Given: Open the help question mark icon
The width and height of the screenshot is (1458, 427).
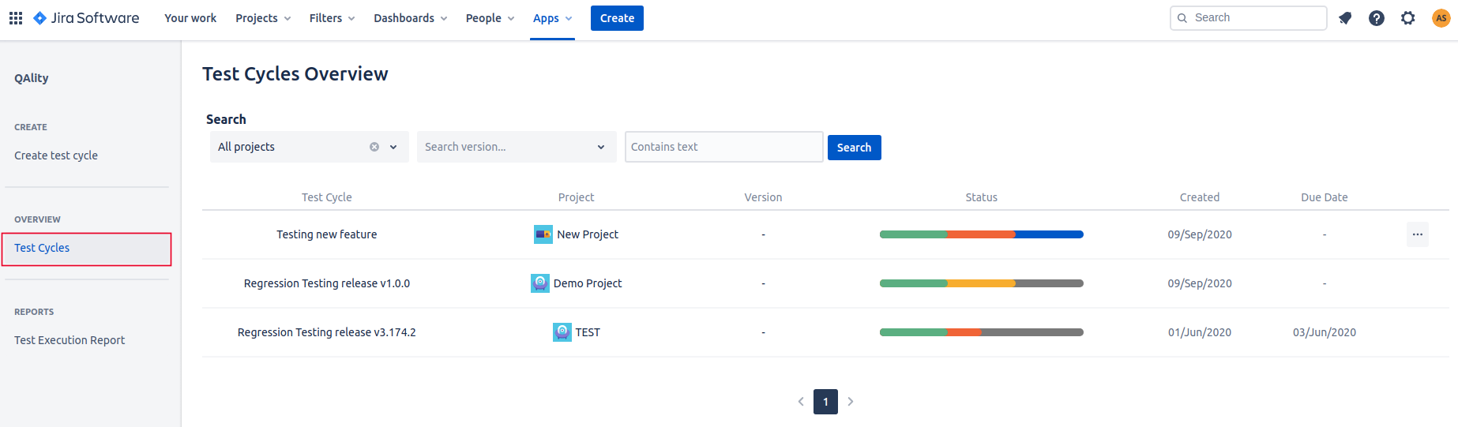Looking at the screenshot, I should tap(1377, 18).
